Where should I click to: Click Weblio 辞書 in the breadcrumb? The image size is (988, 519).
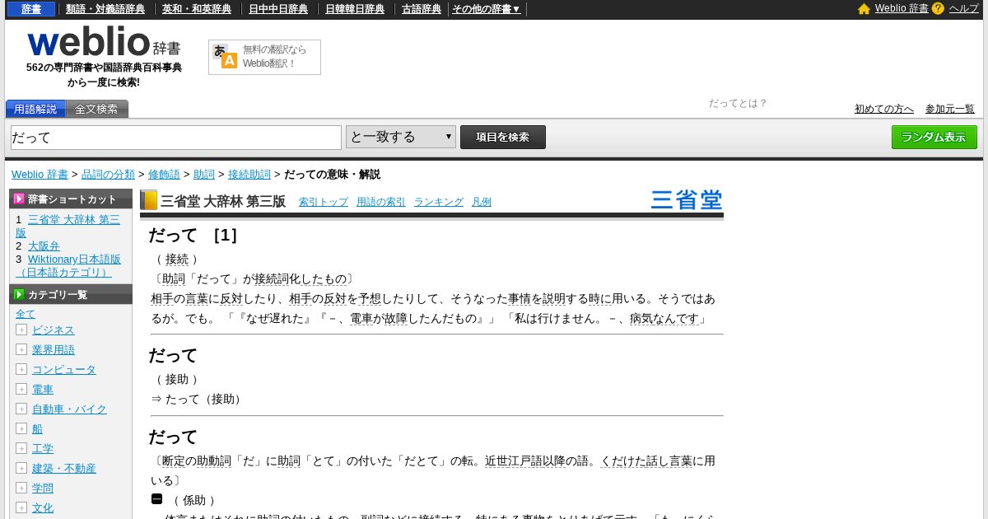tap(40, 175)
